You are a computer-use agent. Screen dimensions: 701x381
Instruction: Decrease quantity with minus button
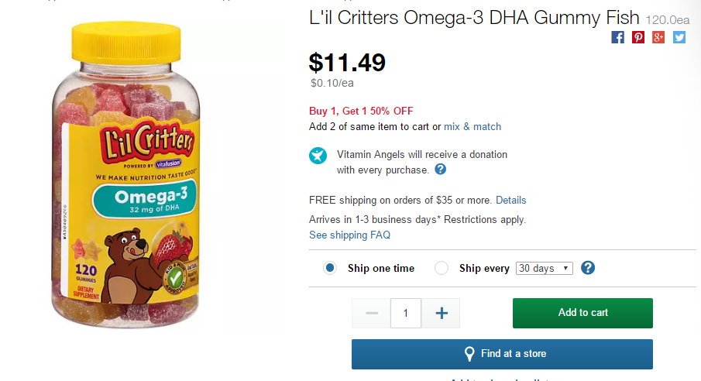[x=371, y=313]
